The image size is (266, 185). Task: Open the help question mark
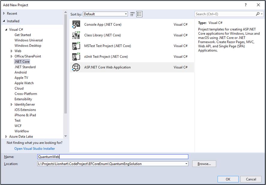[x=245, y=5]
